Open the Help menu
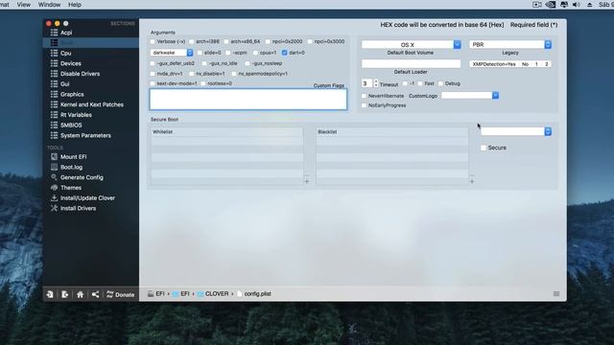614x345 pixels. pos(75,5)
